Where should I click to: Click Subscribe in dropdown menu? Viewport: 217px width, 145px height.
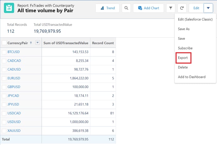(x=185, y=48)
